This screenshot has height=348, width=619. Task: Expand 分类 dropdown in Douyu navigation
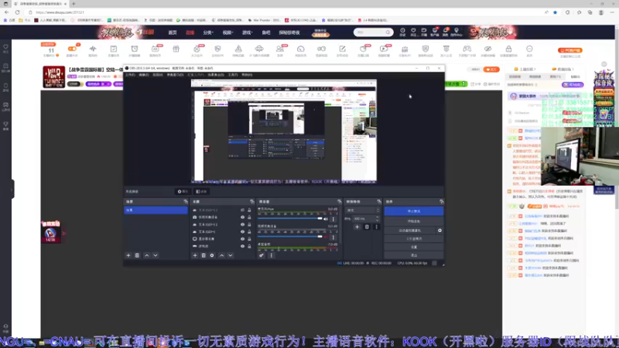point(208,32)
